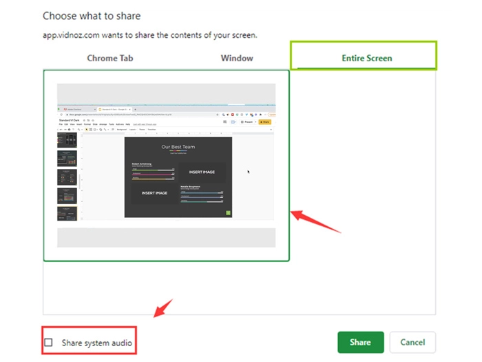Click the green corner icon on the slide
This screenshot has height=362, width=482.
[228, 212]
